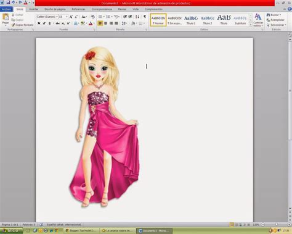Image resolution: width=292 pixels, height=234 pixels.
Task: Switch to the Diseño de página tab
Action: coord(55,9)
